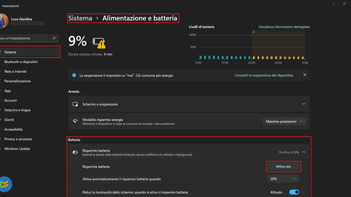Open Bluetooth e dispositivi in the sidebar
The width and height of the screenshot is (351, 197).
pos(21,62)
